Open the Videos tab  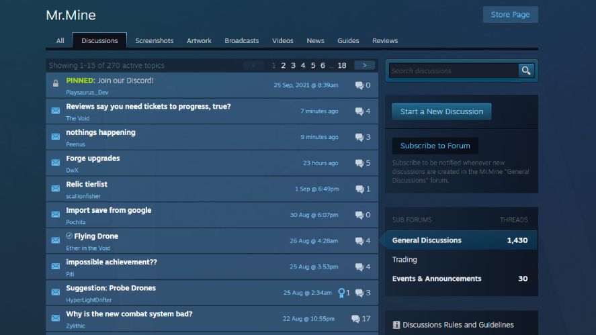(283, 41)
